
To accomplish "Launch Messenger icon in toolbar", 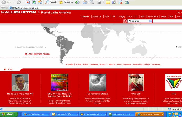I will 127,2.
